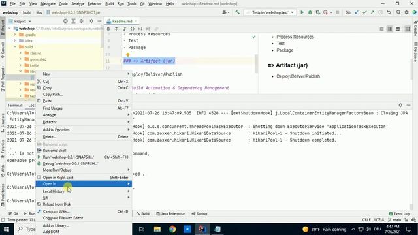Switch to the Readme.md editor tab
418x235 pixels.
[x=121, y=21]
